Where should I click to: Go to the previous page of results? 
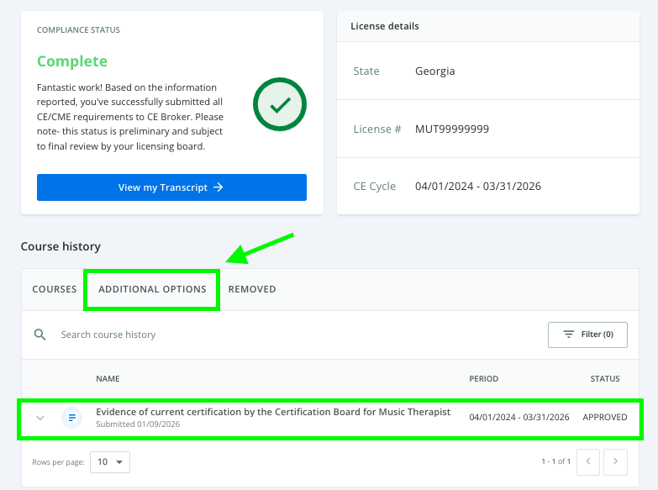[590, 461]
